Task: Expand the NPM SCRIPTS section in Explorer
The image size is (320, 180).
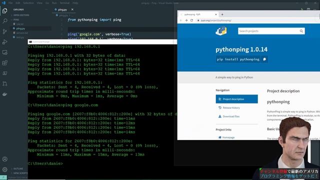Action: (x=19, y=173)
